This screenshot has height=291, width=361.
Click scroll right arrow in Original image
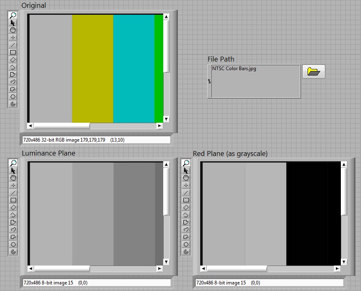[160, 126]
